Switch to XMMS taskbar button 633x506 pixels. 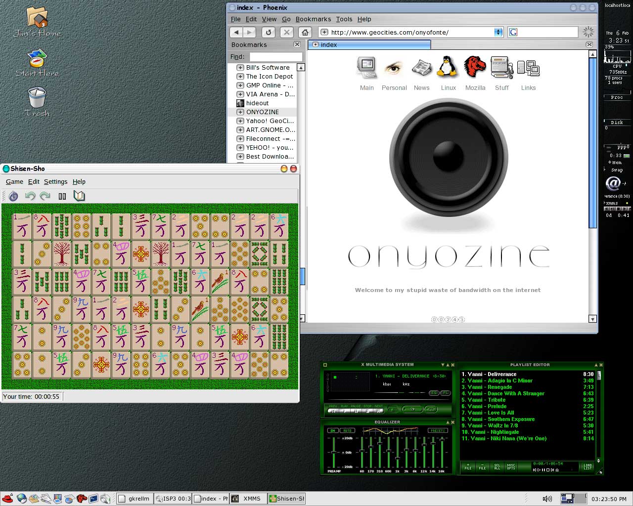pos(248,499)
